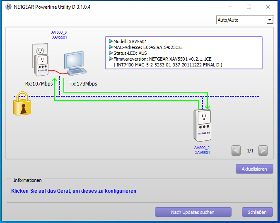The width and height of the screenshot is (280, 223).
Task: Click the Rx:107Mbps rate text
Action: pyautogui.click(x=39, y=84)
